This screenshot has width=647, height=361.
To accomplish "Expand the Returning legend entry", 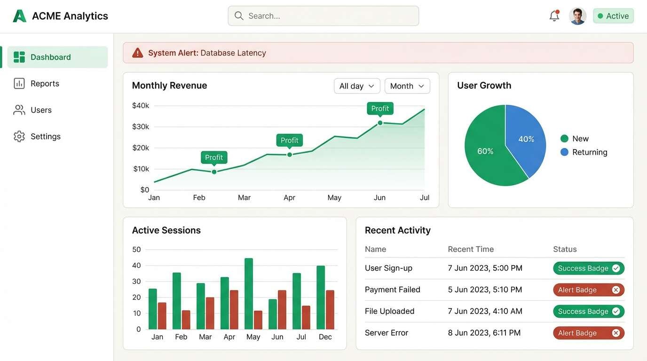I will (590, 152).
